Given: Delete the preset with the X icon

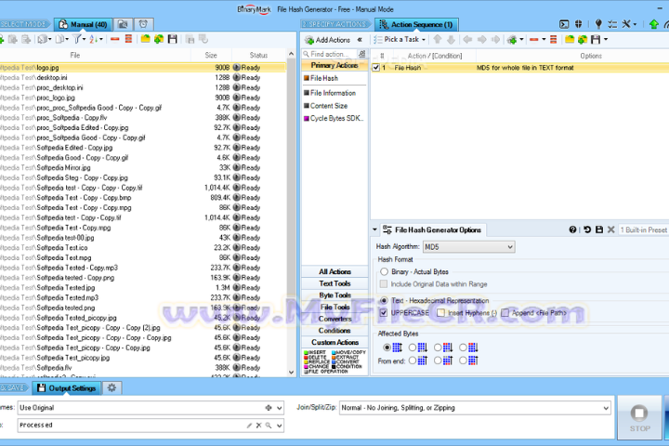Looking at the screenshot, I should click(x=611, y=230).
